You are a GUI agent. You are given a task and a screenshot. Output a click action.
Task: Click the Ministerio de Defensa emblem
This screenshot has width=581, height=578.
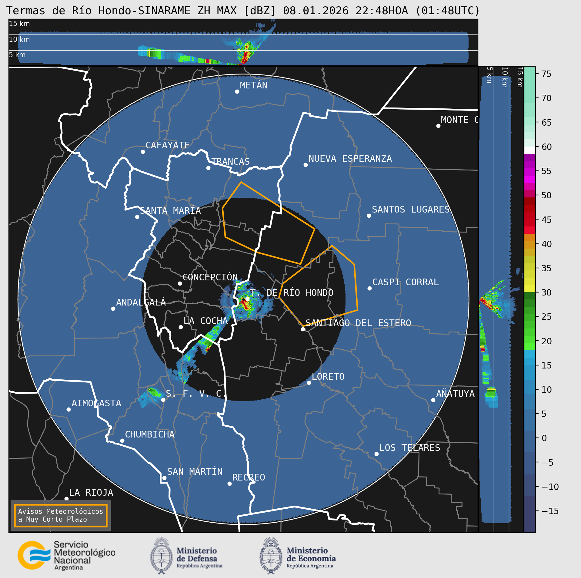click(x=161, y=556)
